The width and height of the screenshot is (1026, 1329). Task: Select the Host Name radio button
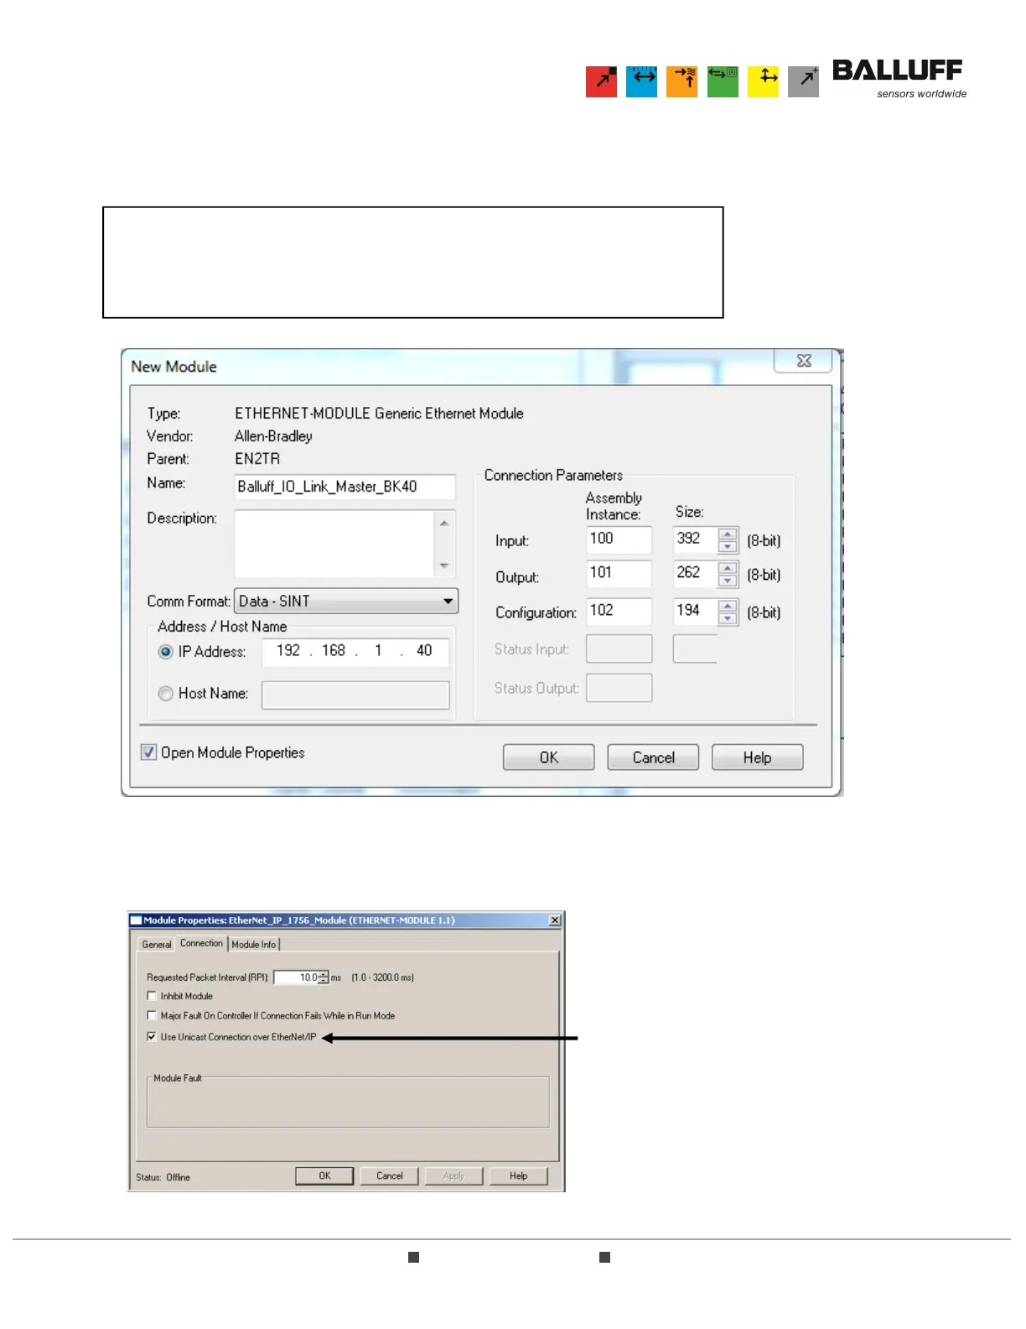coord(166,693)
